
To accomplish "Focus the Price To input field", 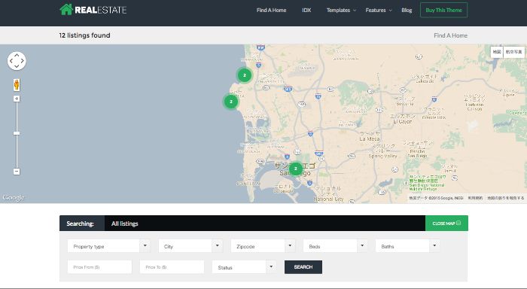I will point(172,267).
